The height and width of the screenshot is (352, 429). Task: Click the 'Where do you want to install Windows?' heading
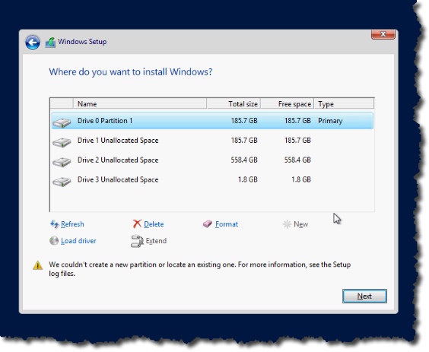pos(131,72)
